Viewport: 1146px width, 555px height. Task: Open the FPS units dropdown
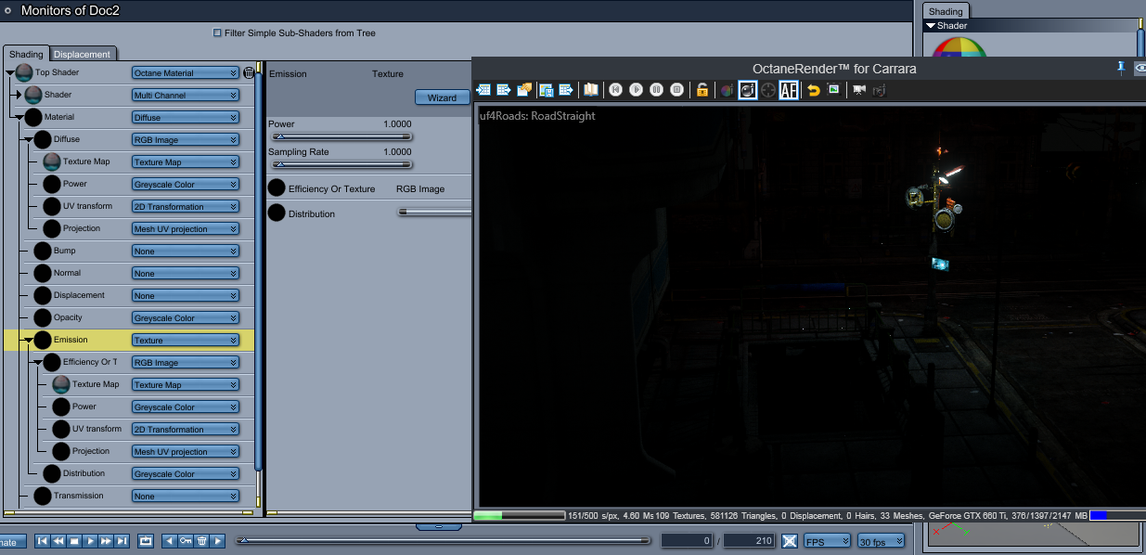click(x=828, y=540)
